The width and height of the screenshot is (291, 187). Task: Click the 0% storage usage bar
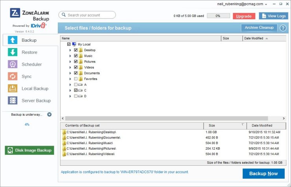218,16
